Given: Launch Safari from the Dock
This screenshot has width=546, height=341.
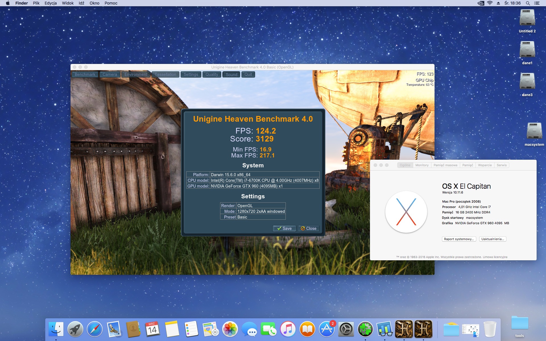Looking at the screenshot, I should tap(94, 329).
